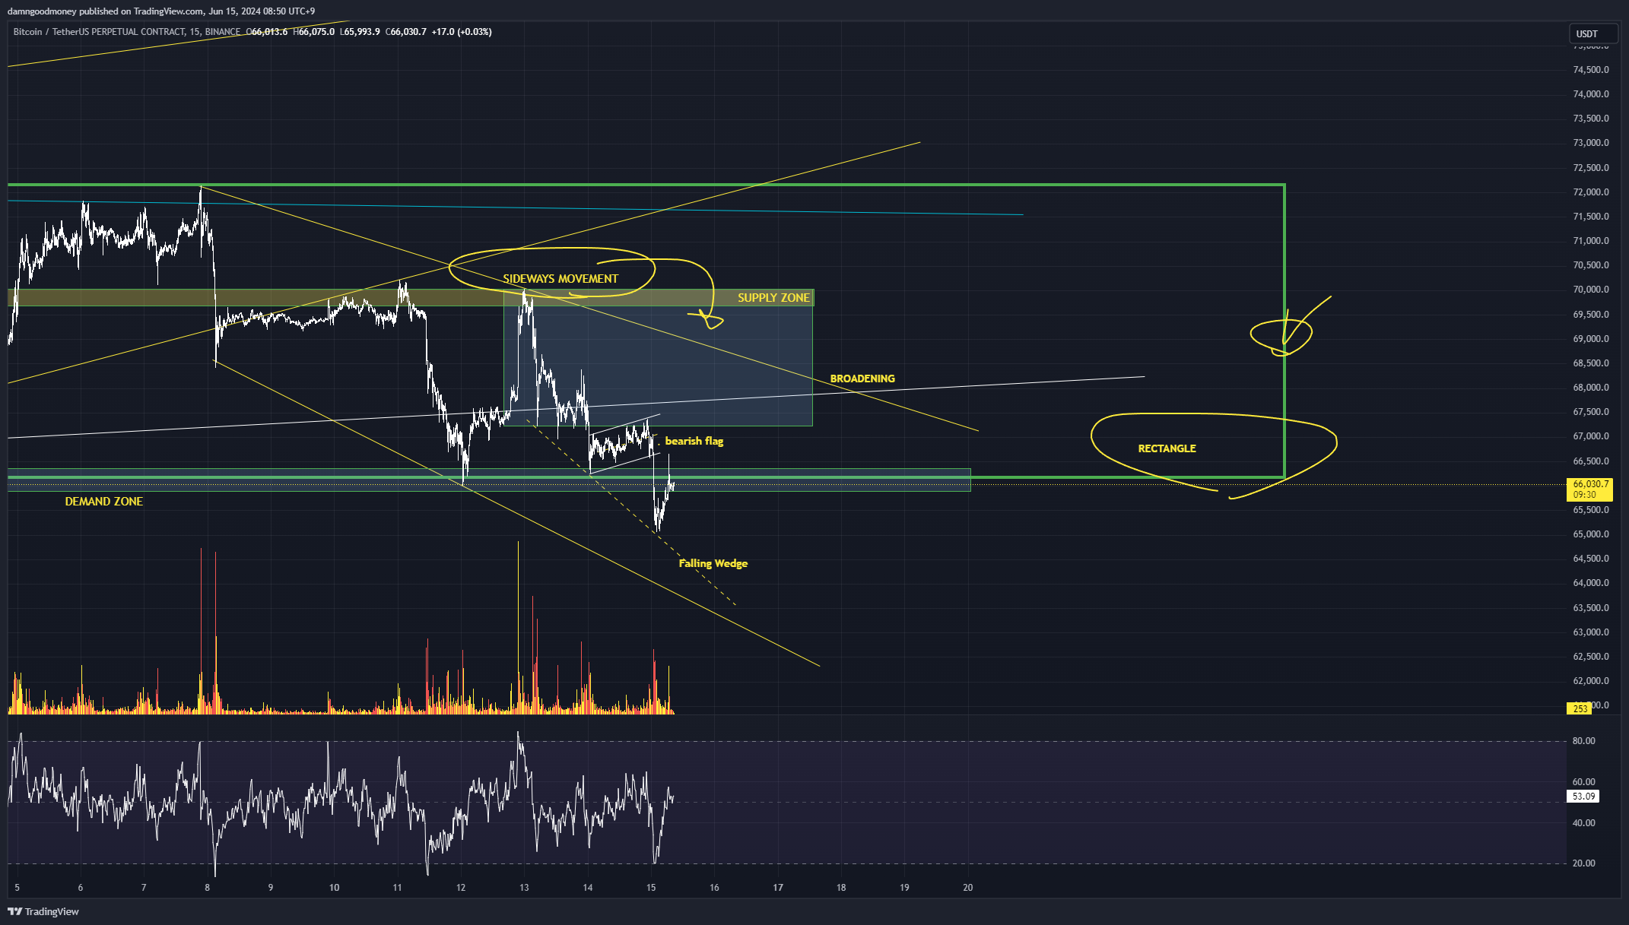Click the 63,000.0 price axis label

tap(1591, 632)
